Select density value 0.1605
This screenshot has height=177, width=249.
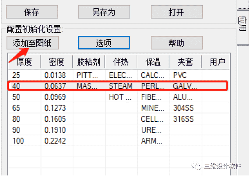(55, 119)
